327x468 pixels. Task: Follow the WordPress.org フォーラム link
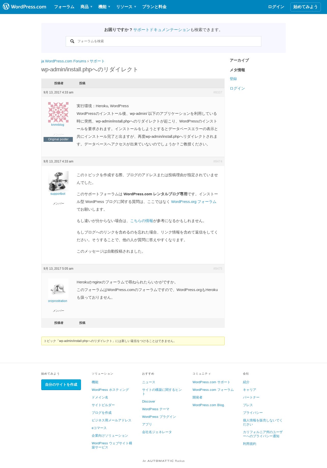tap(194, 202)
